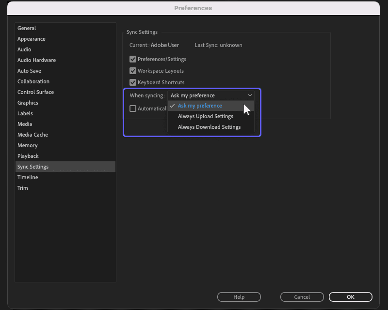388x310 pixels.
Task: Open the Trim preferences category
Action: (x=23, y=188)
